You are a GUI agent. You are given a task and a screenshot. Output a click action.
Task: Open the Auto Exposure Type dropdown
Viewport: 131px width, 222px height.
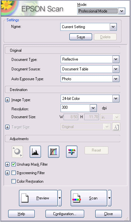pos(116,79)
